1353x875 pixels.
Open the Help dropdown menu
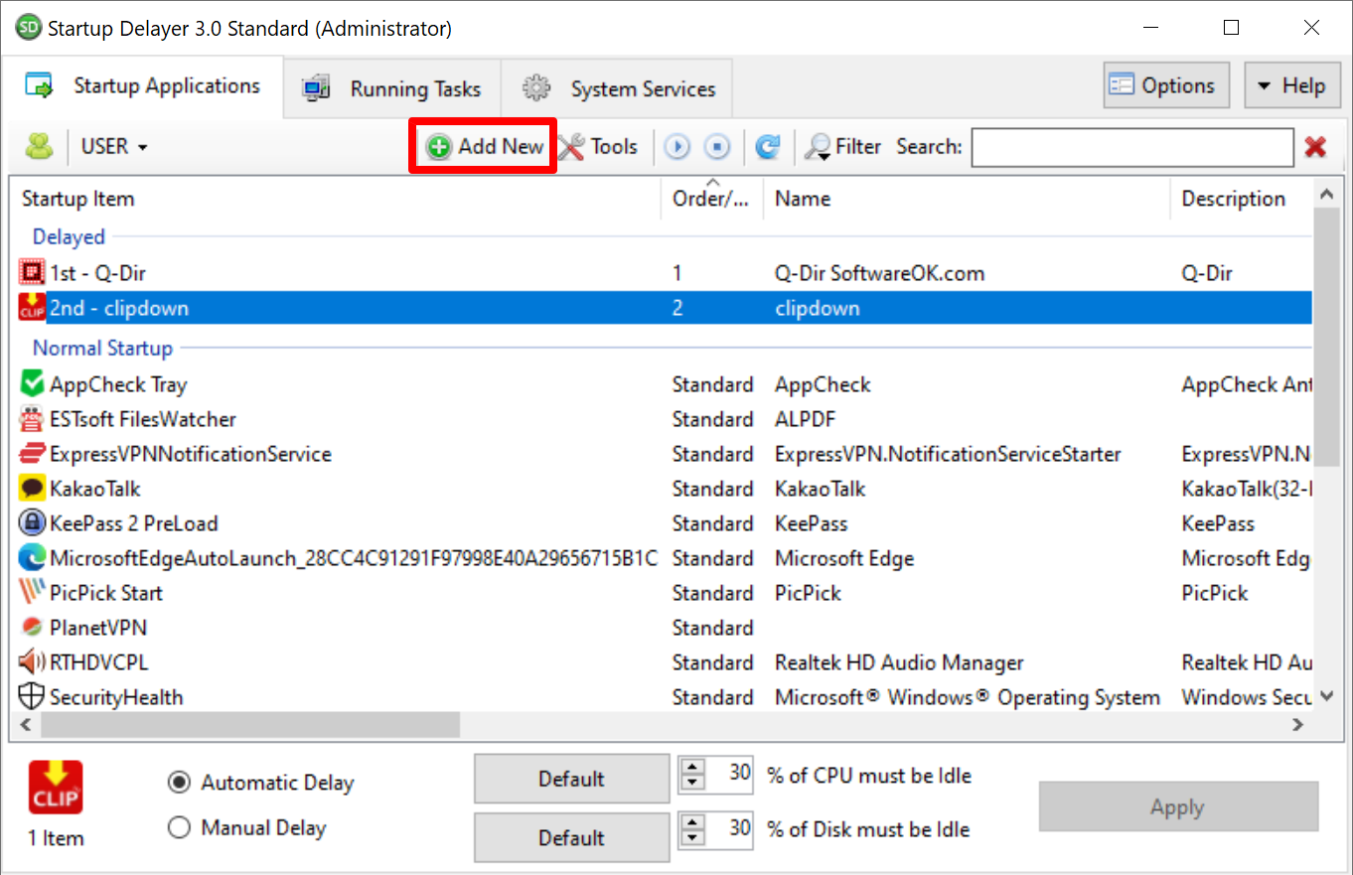[x=1292, y=86]
